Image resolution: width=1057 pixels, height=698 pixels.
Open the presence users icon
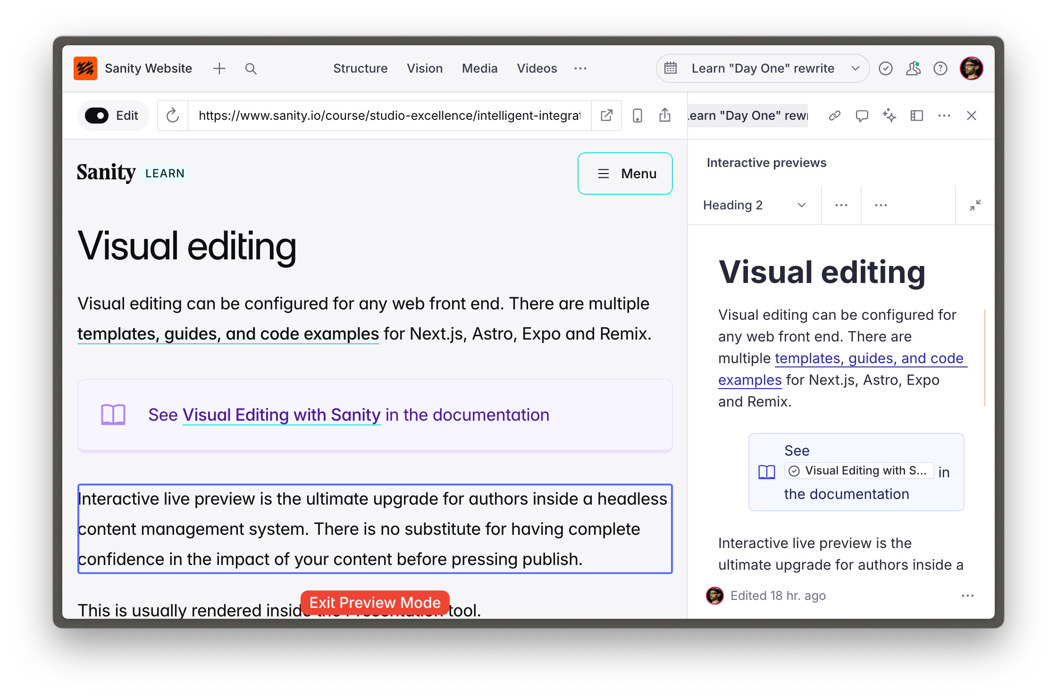coord(913,69)
